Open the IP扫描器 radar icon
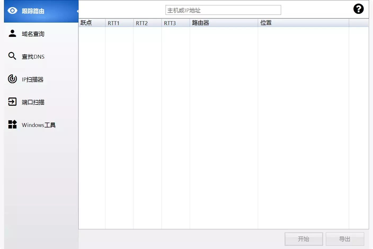 point(12,79)
